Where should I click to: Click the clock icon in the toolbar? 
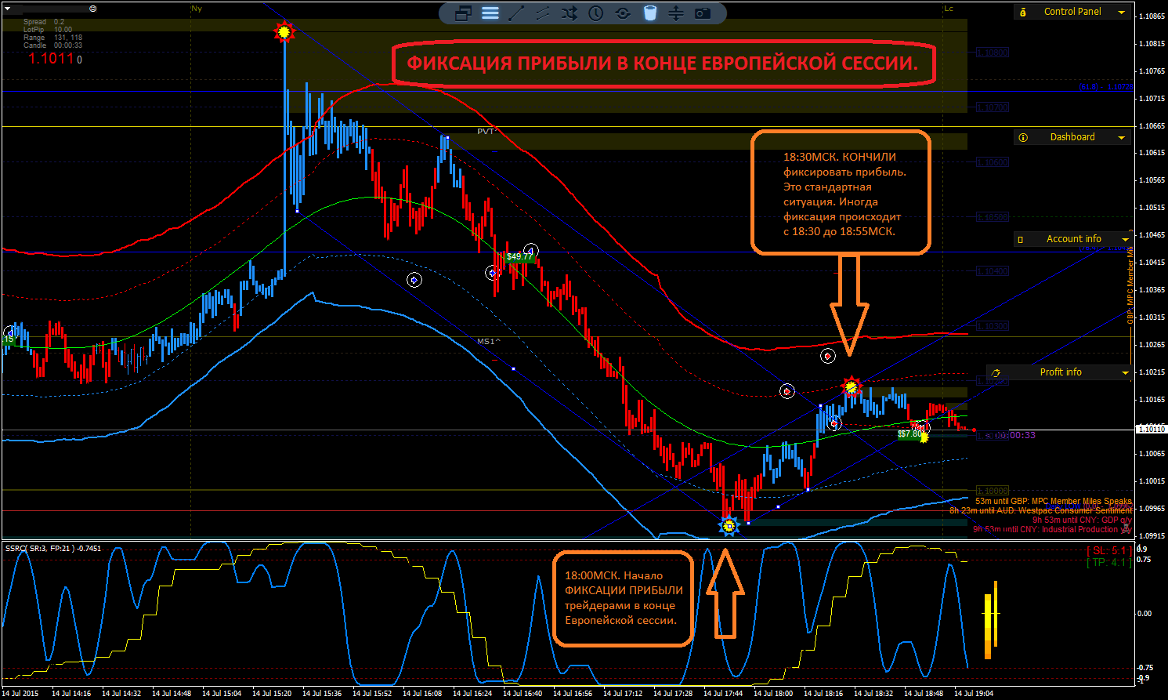tap(596, 13)
